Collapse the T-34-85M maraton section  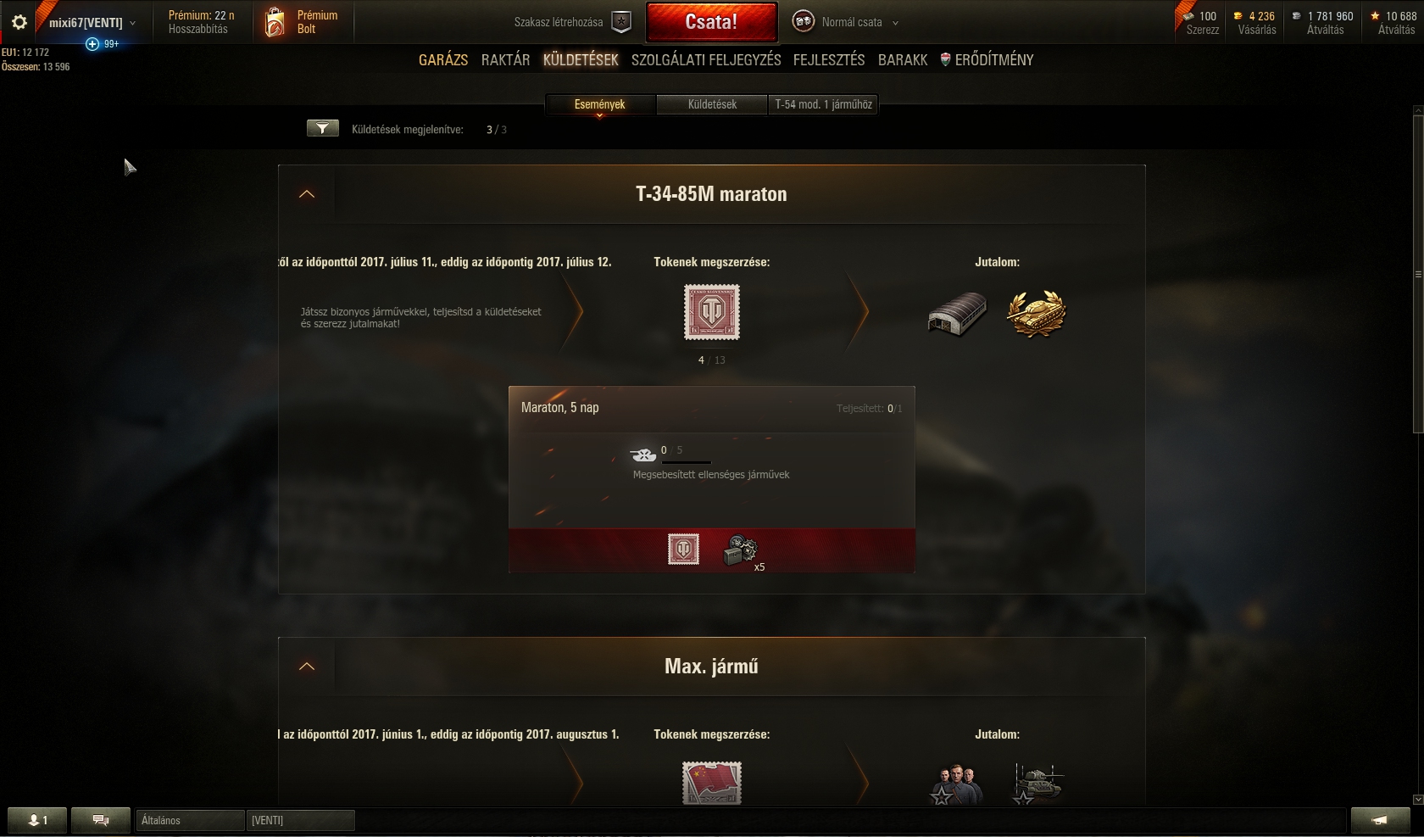307,194
